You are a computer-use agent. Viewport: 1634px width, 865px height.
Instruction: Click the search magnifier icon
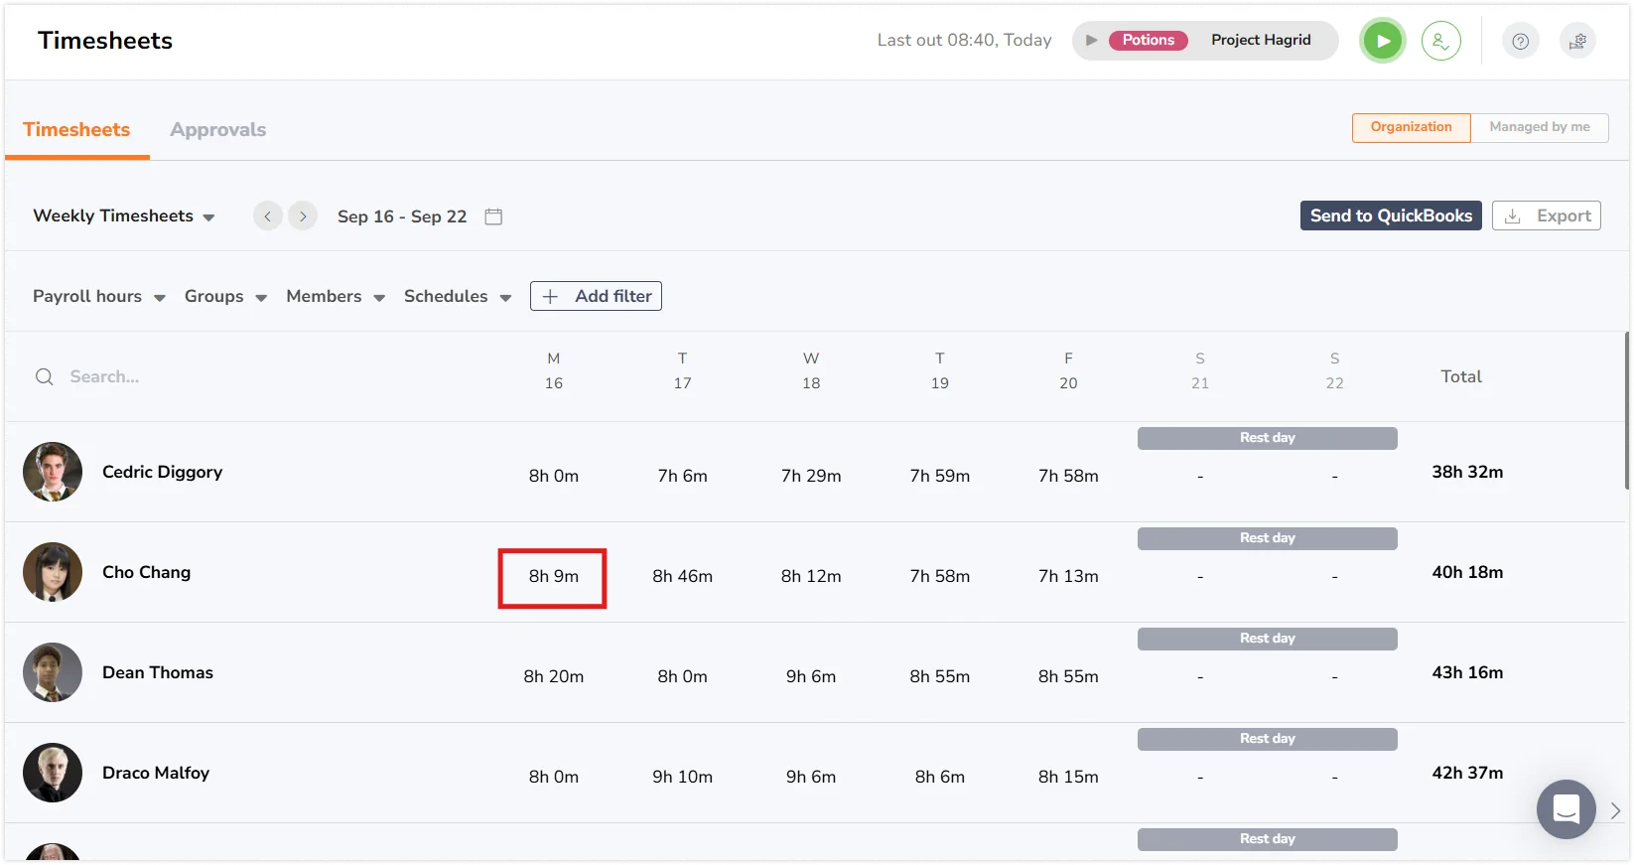45,376
